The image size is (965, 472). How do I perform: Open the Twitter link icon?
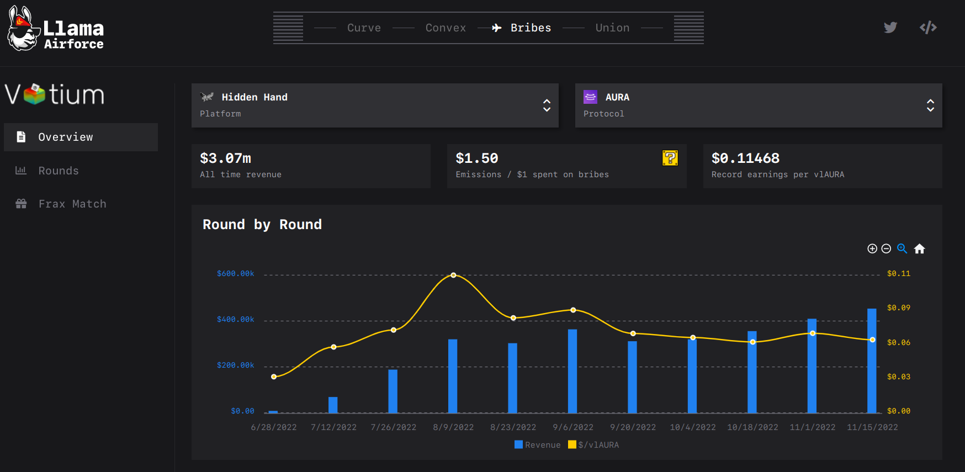(x=890, y=28)
